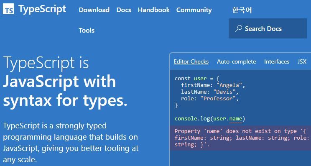Open the Community page
Screen dimensions: 311x166
point(194,10)
